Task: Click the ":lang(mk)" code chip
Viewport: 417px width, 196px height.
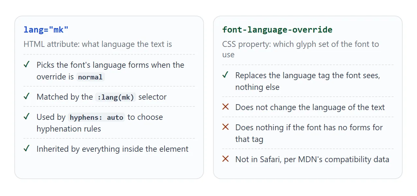Action: (116, 97)
